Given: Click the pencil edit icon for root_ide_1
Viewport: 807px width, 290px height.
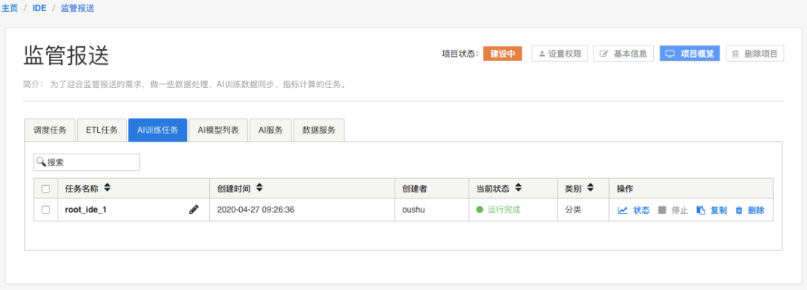Looking at the screenshot, I should pyautogui.click(x=194, y=209).
